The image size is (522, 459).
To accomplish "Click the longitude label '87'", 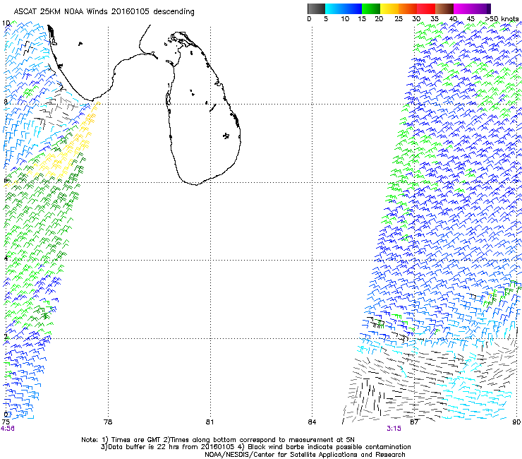I will [x=414, y=422].
